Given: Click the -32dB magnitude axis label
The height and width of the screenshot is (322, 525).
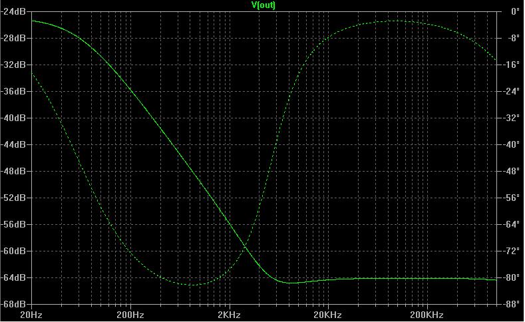Looking at the screenshot, I should click(x=13, y=65).
